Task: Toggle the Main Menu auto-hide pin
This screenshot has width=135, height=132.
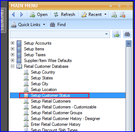Action: click(x=119, y=6)
